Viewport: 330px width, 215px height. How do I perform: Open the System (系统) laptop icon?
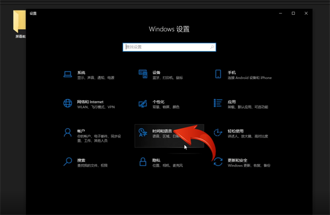pos(68,74)
